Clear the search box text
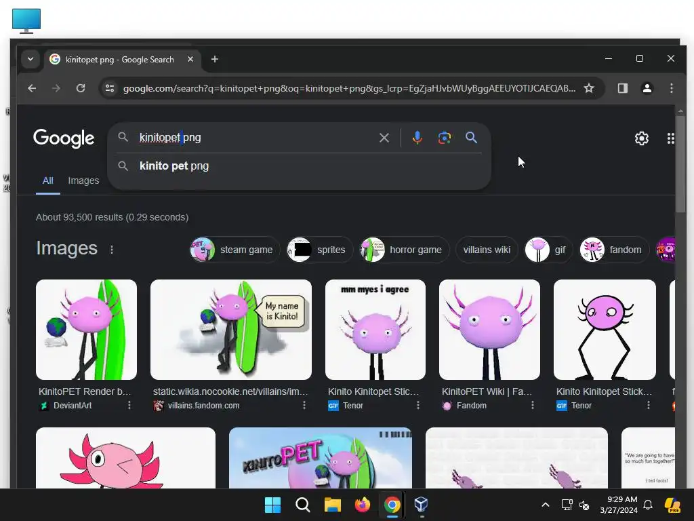694x521 pixels. (x=384, y=138)
